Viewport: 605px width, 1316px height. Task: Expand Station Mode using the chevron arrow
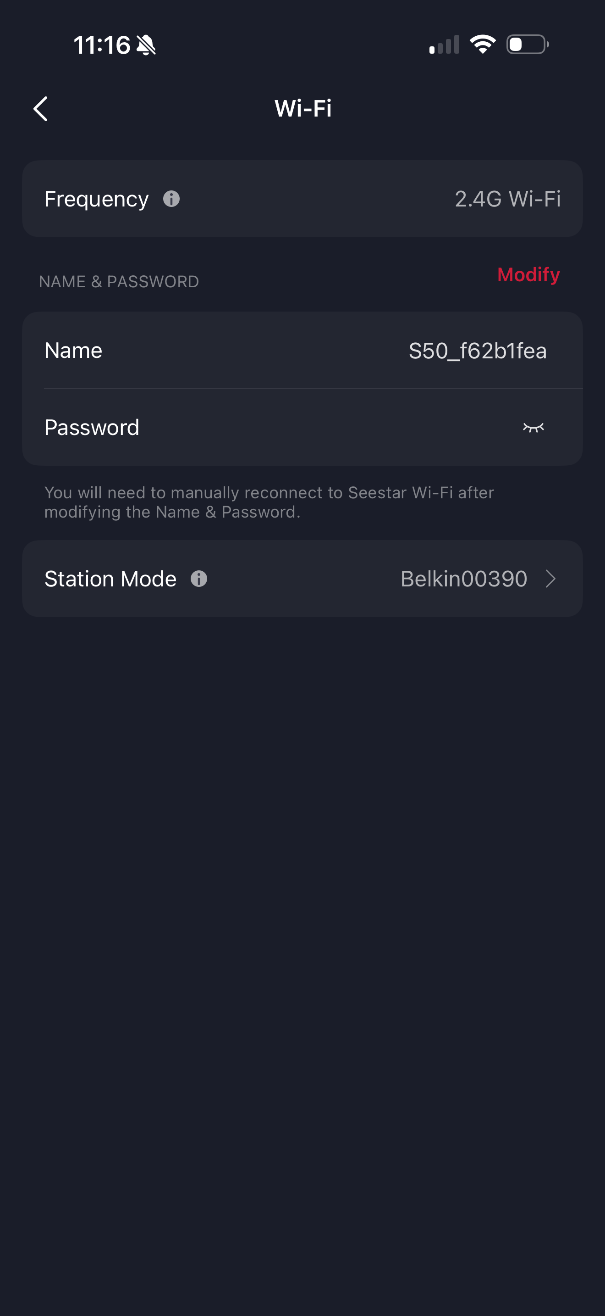(550, 579)
